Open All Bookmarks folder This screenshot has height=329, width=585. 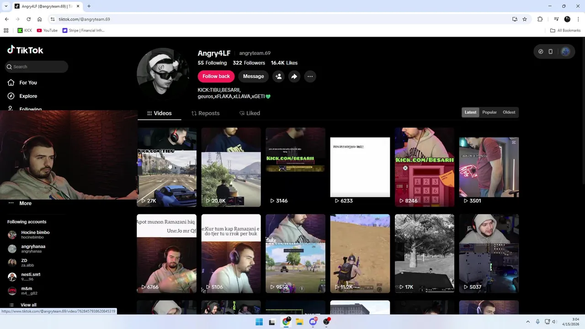point(565,31)
